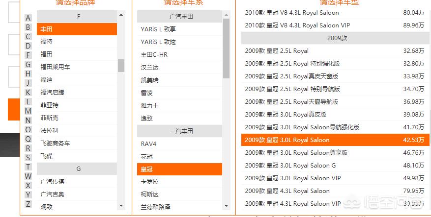Click brand list scroll-up arrow
This screenshot has width=431, height=217.
click(x=121, y=15)
